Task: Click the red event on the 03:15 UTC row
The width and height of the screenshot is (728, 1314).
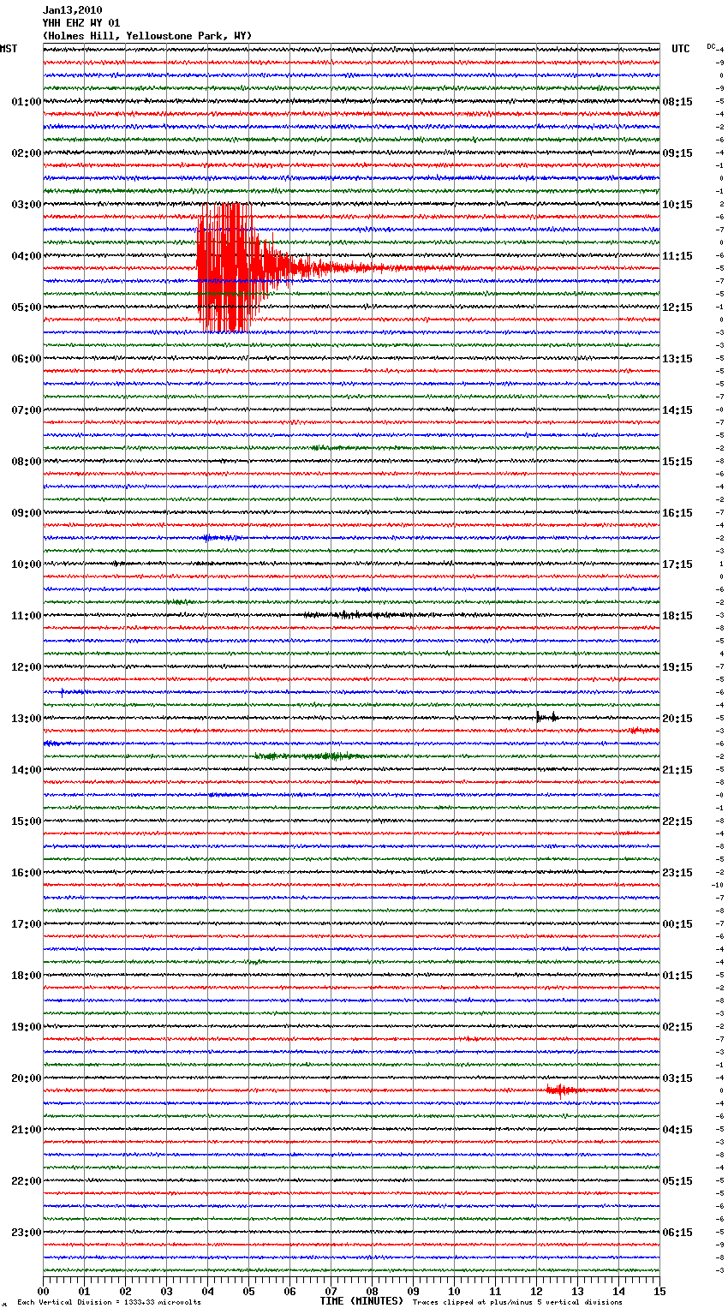Action: 561,1090
